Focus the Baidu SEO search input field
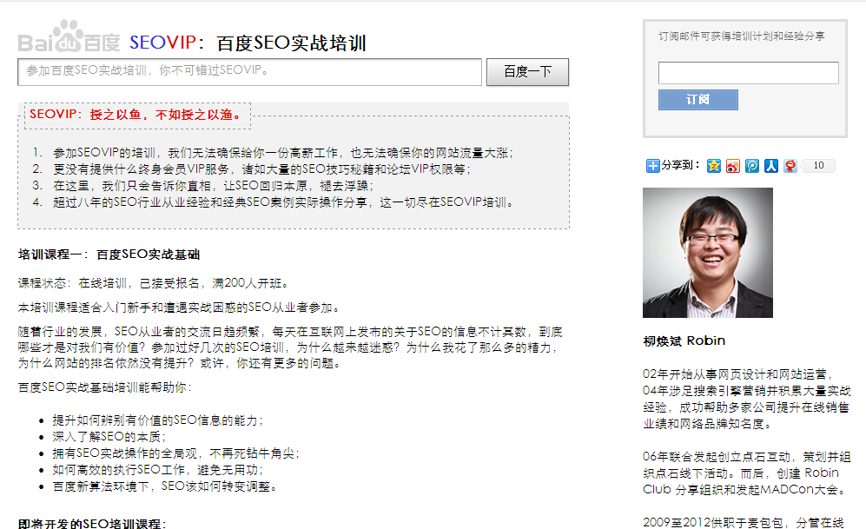Screen dimensions: 866x529 [249, 72]
